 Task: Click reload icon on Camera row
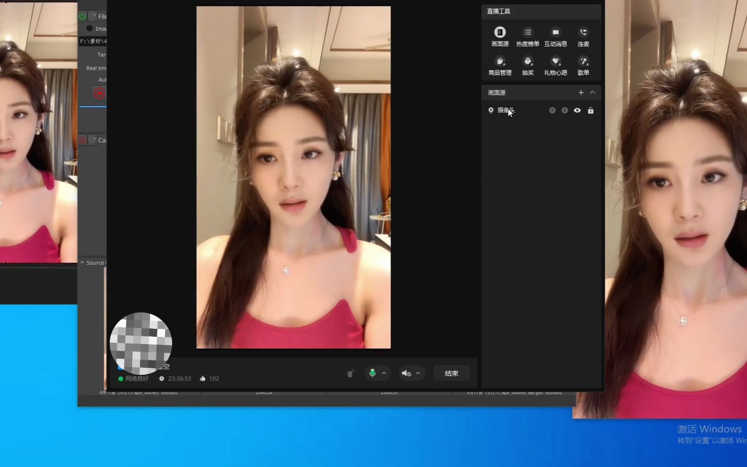point(92,140)
